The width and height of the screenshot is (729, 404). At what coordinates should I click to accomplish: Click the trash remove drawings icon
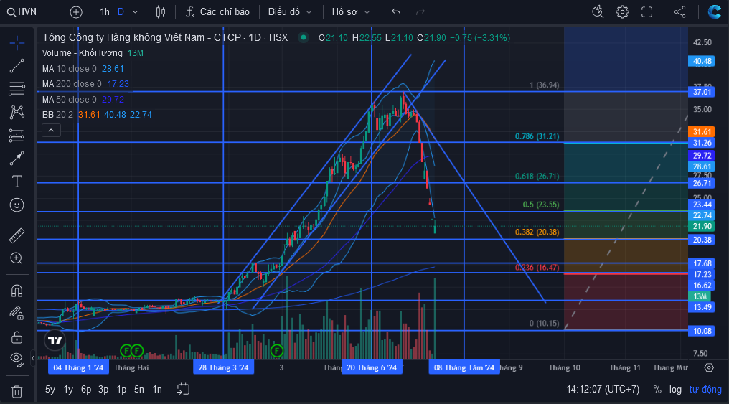[17, 392]
